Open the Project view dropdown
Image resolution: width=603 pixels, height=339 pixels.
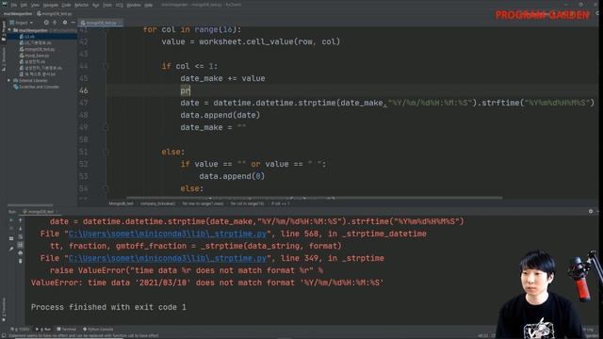coord(22,23)
